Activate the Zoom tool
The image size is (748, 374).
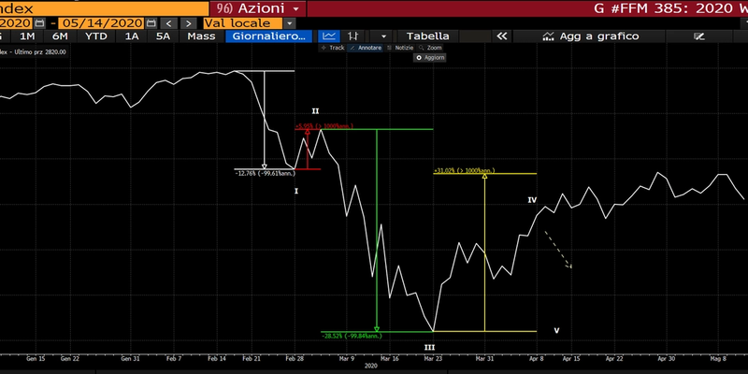(430, 48)
